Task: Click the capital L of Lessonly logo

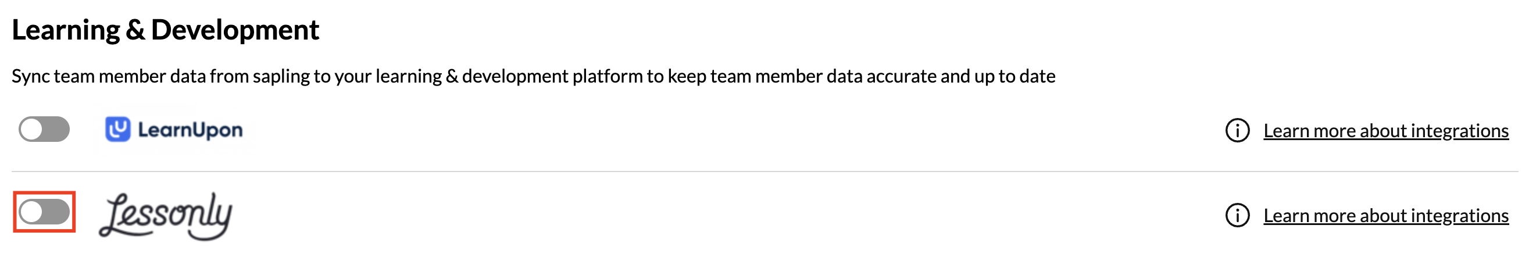Action: pos(116,216)
